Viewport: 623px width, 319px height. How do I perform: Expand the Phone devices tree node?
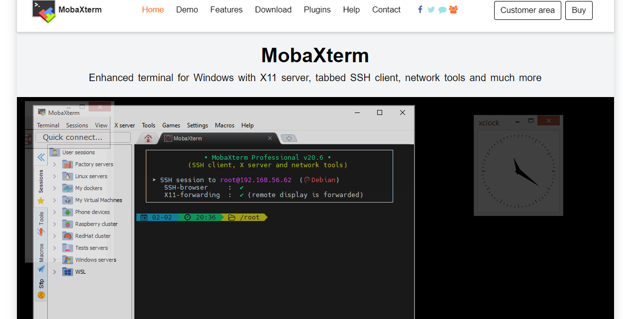tap(54, 212)
